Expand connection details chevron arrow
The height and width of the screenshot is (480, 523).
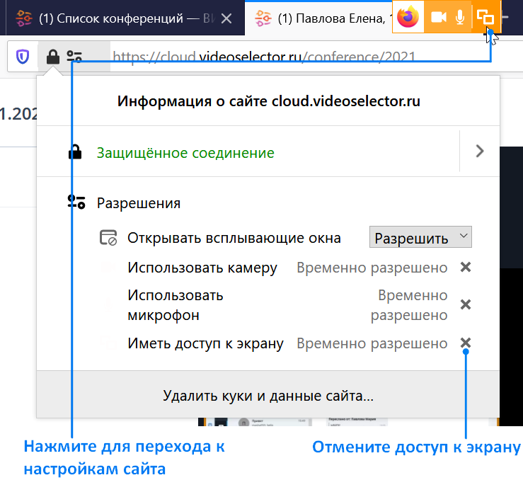[x=480, y=151]
